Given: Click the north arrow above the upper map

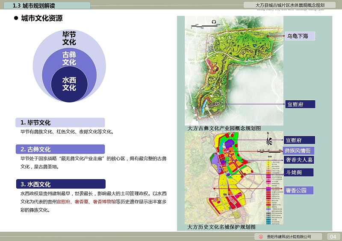Looking at the screenshot, I should [x=213, y=22].
